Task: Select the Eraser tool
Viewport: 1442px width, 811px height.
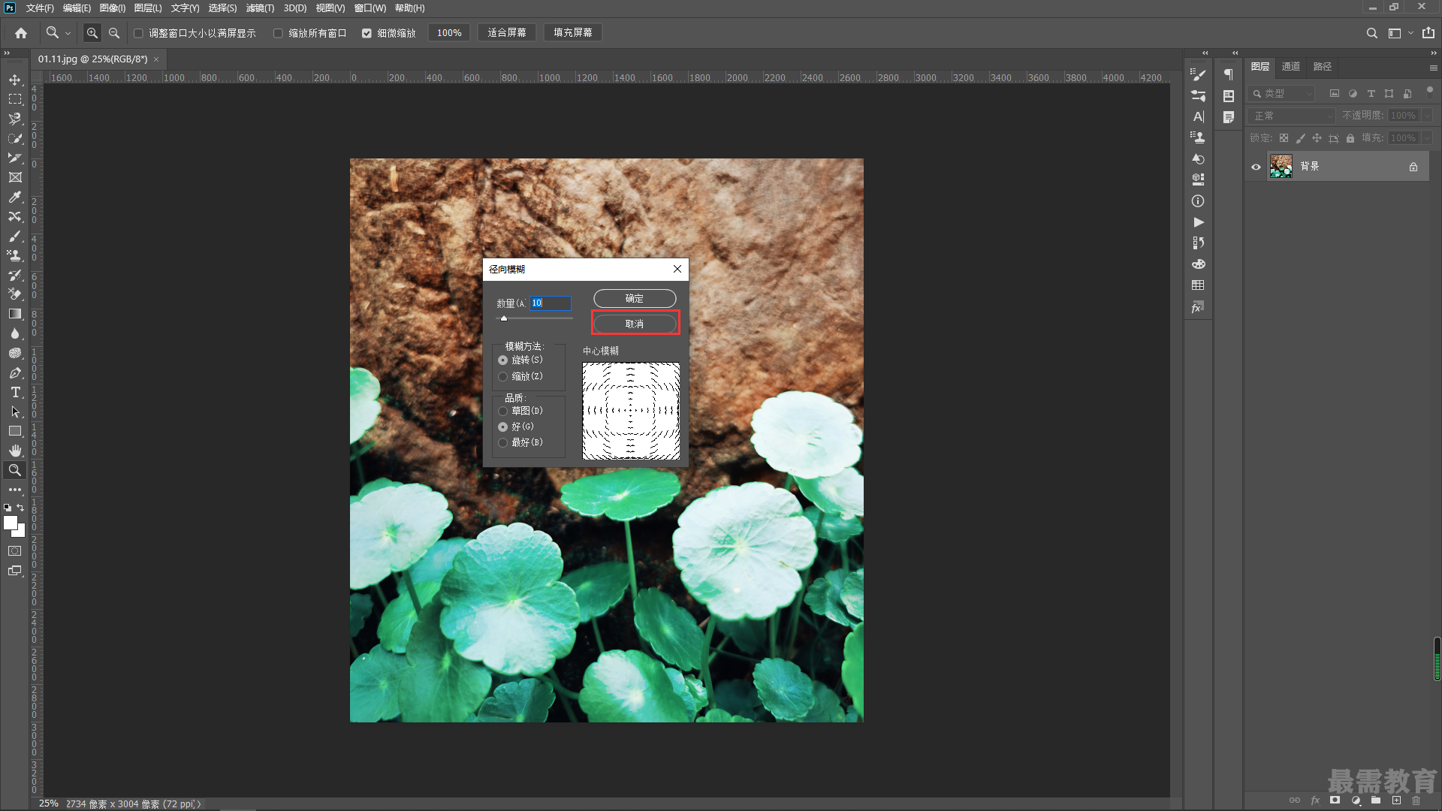Action: 15,294
